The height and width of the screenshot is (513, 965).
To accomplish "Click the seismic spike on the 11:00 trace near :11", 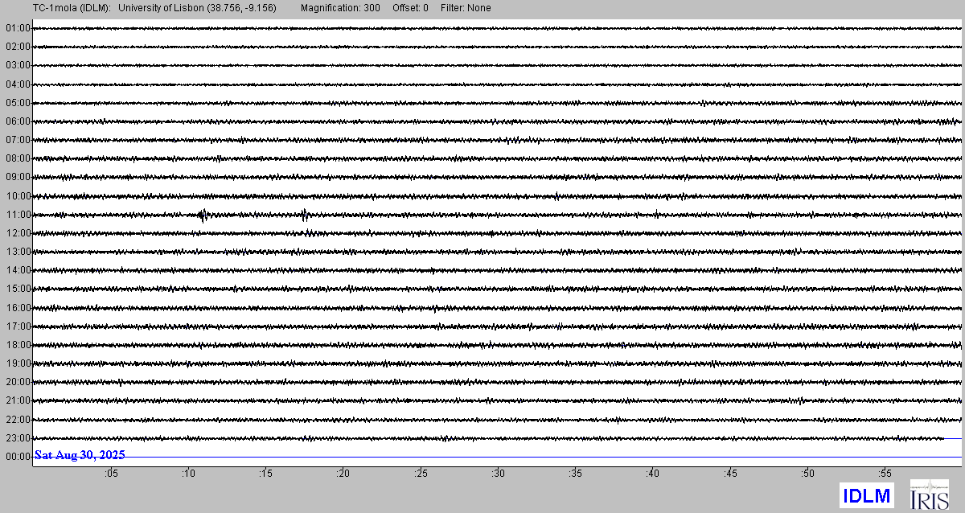I will pyautogui.click(x=203, y=214).
